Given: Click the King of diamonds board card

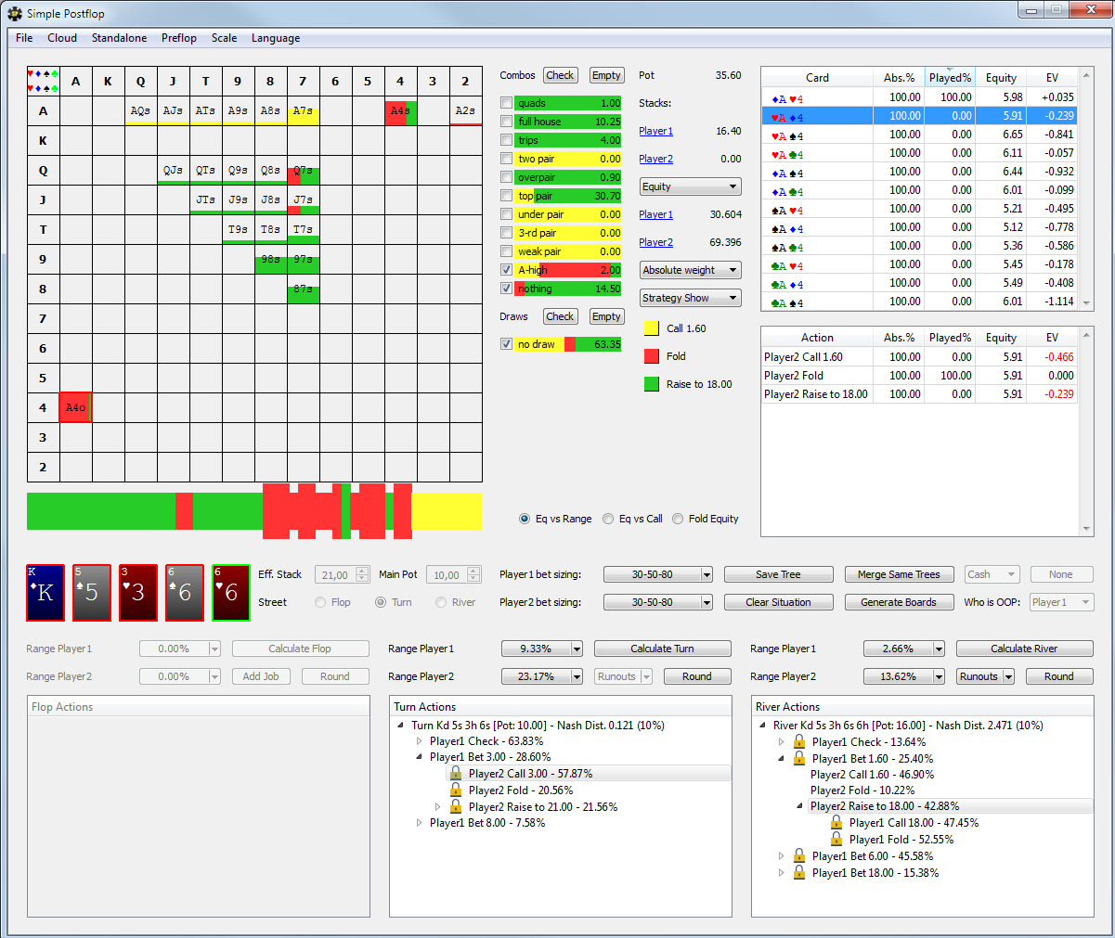Looking at the screenshot, I should (45, 593).
